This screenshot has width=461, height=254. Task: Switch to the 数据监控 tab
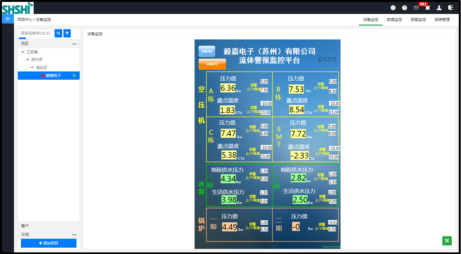[x=394, y=20]
